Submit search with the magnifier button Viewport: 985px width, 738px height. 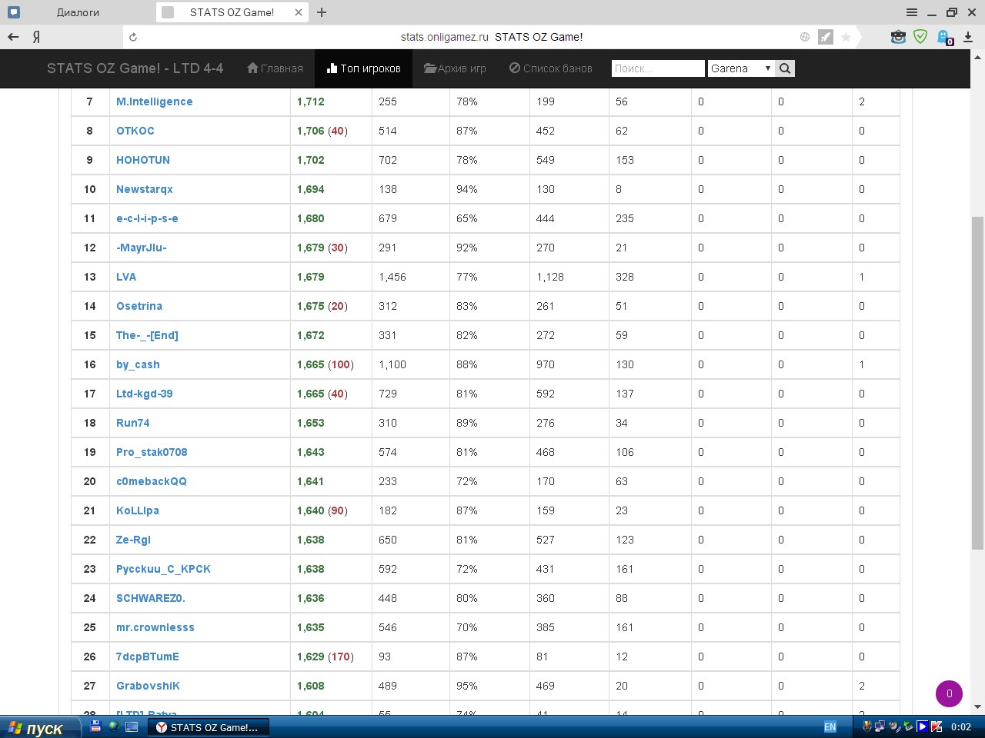(x=785, y=68)
